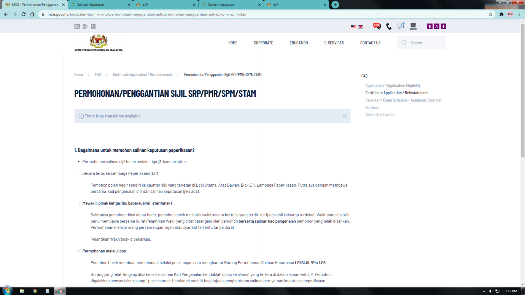Open the FAQ speech bubble icon
525x295 pixels.
pyautogui.click(x=377, y=26)
